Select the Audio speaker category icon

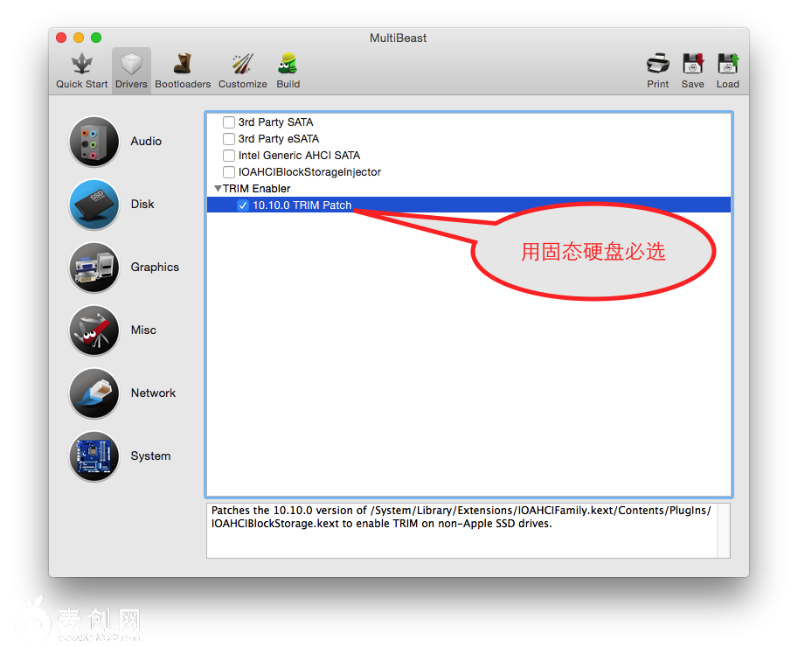(94, 142)
